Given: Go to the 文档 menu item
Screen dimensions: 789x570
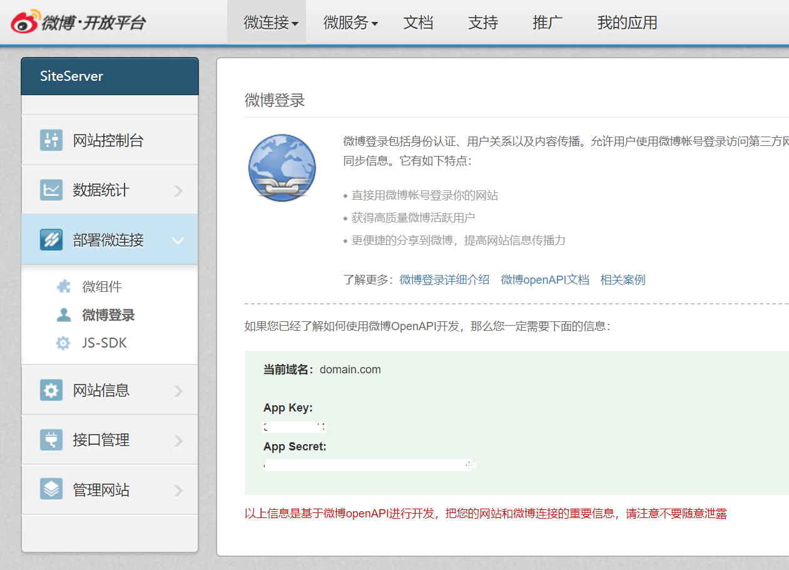Looking at the screenshot, I should pos(418,23).
